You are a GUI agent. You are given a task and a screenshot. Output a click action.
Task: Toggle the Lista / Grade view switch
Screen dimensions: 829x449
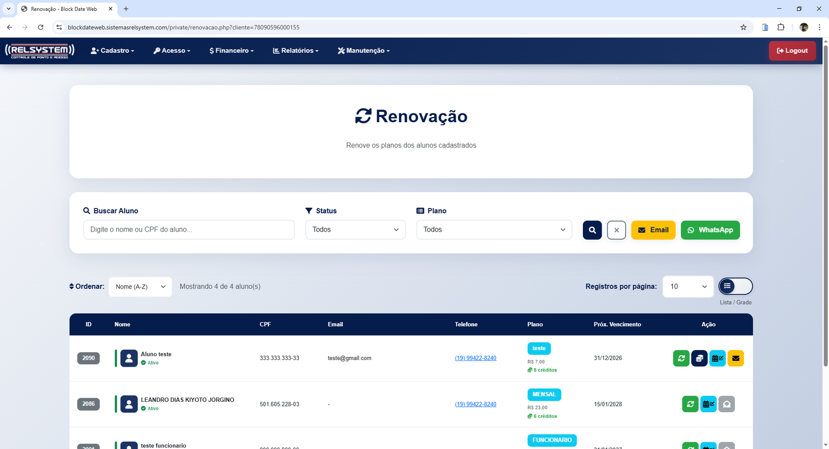click(x=735, y=286)
